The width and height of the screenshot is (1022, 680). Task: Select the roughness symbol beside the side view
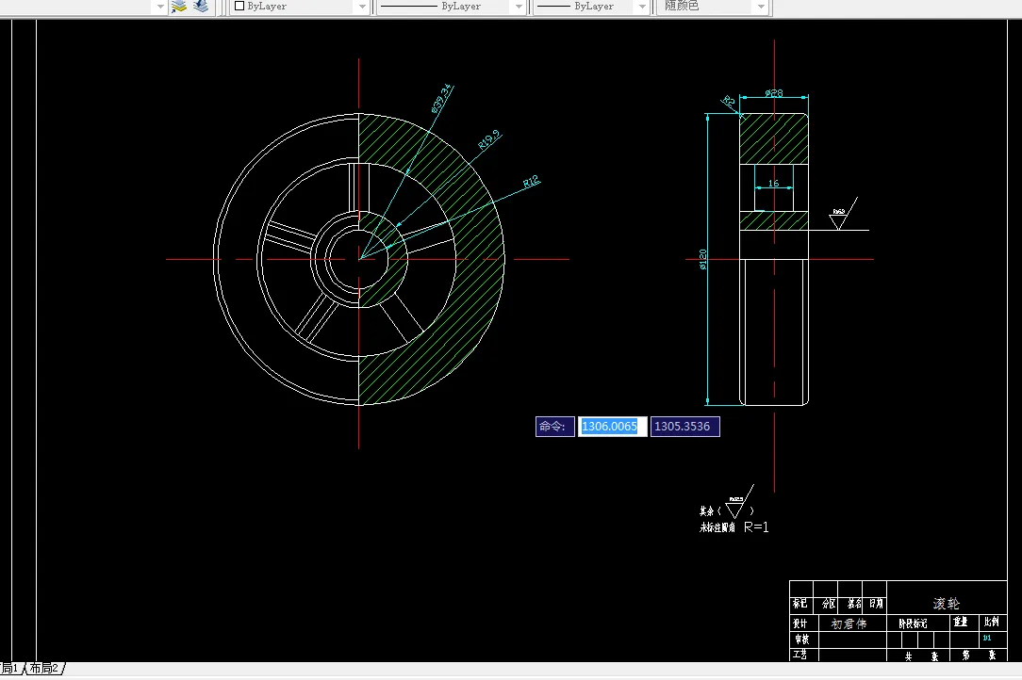842,215
